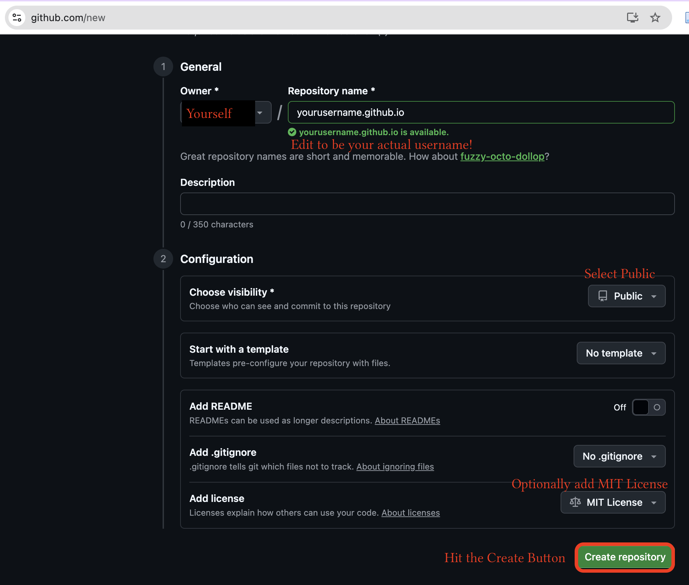Viewport: 689px width, 585px height.
Task: Open the MIT License dropdown
Action: pyautogui.click(x=613, y=502)
